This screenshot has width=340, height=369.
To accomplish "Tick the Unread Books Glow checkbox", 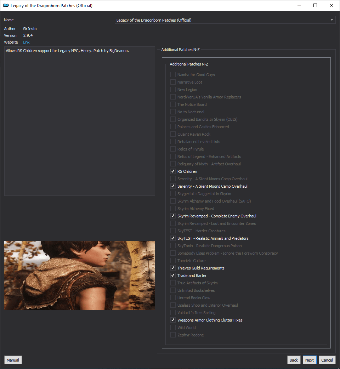I will [x=173, y=298].
